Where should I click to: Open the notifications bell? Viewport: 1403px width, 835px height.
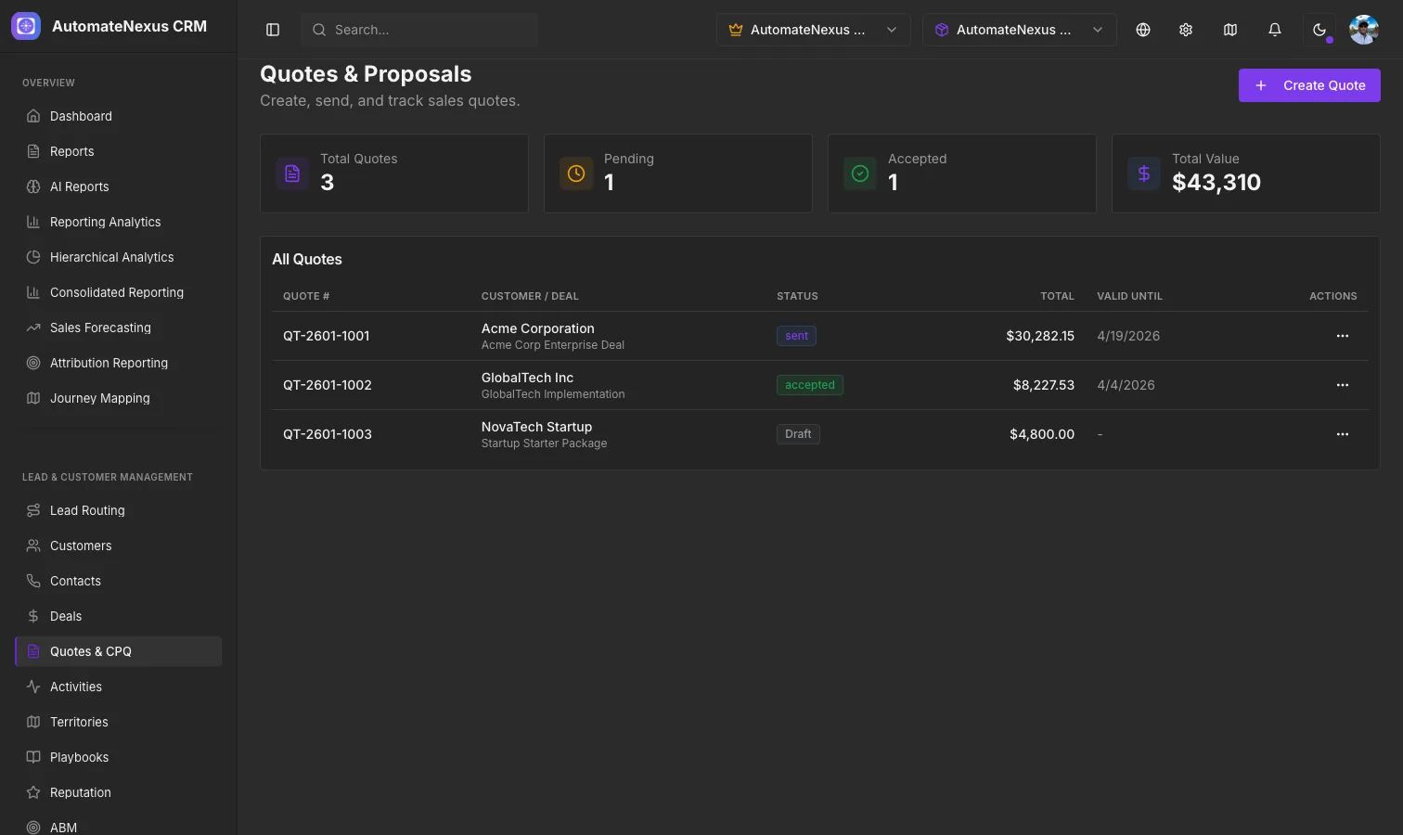point(1275,30)
